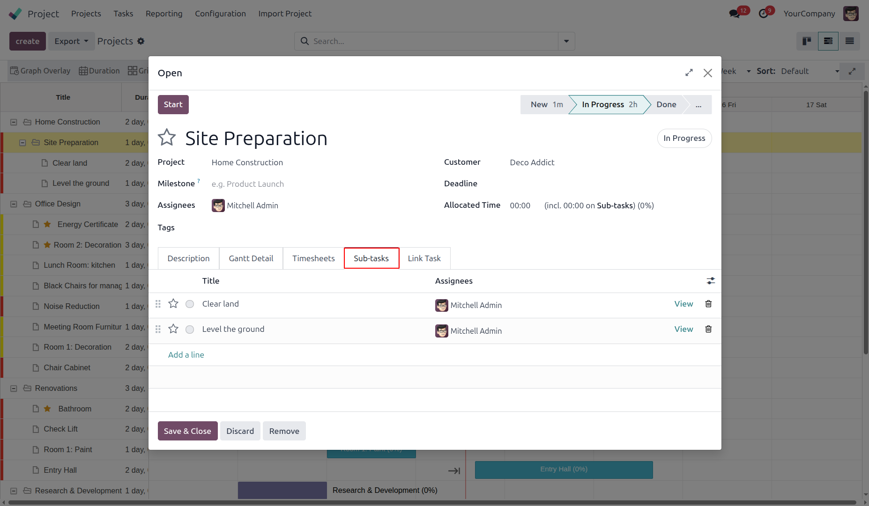Star the Site Preparation task title
869x506 pixels.
click(x=167, y=138)
